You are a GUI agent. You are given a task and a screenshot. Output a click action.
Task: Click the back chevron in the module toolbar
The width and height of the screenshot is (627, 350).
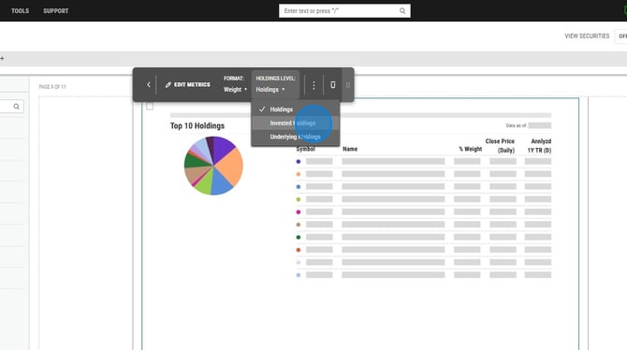149,85
